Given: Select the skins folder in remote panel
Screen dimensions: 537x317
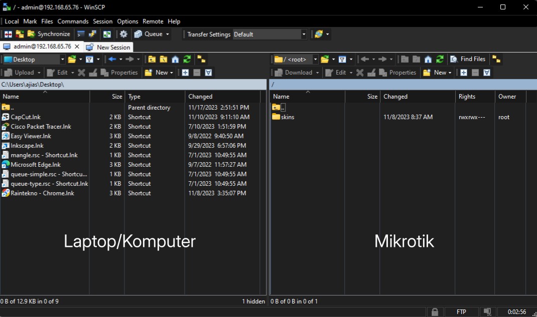Looking at the screenshot, I should [x=288, y=117].
